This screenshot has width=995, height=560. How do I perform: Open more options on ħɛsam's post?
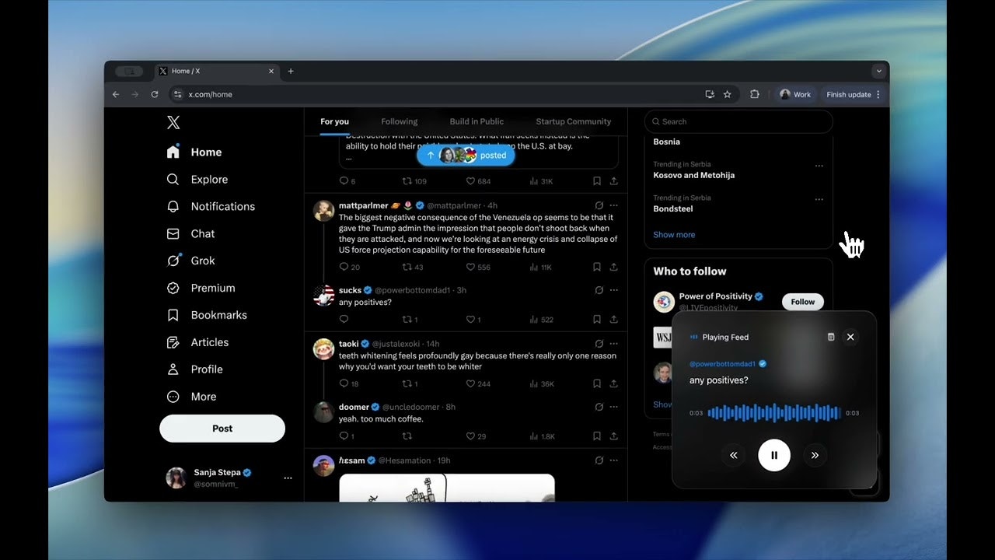coord(614,460)
